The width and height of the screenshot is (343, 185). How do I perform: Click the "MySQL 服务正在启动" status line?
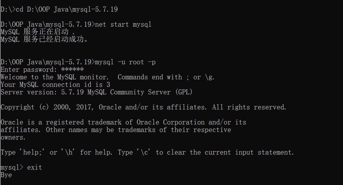pos(38,32)
